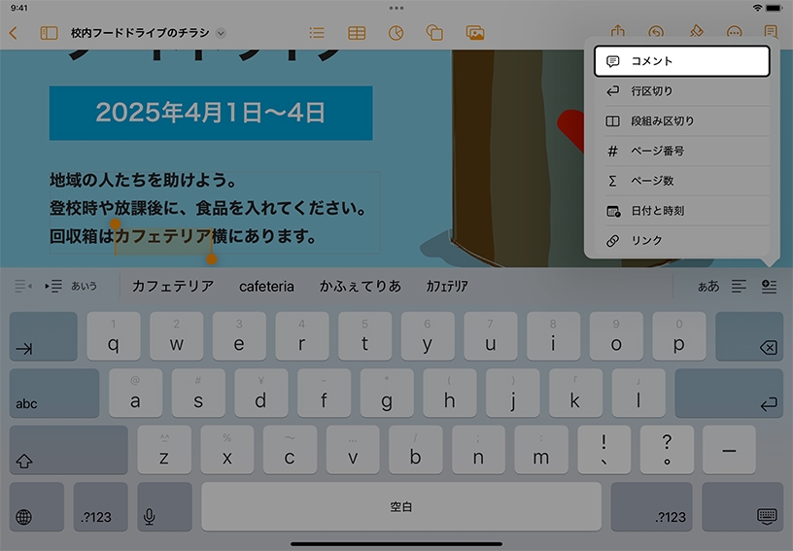The image size is (793, 551).
Task: Toggle the sidebar view panel icon
Action: click(x=49, y=33)
